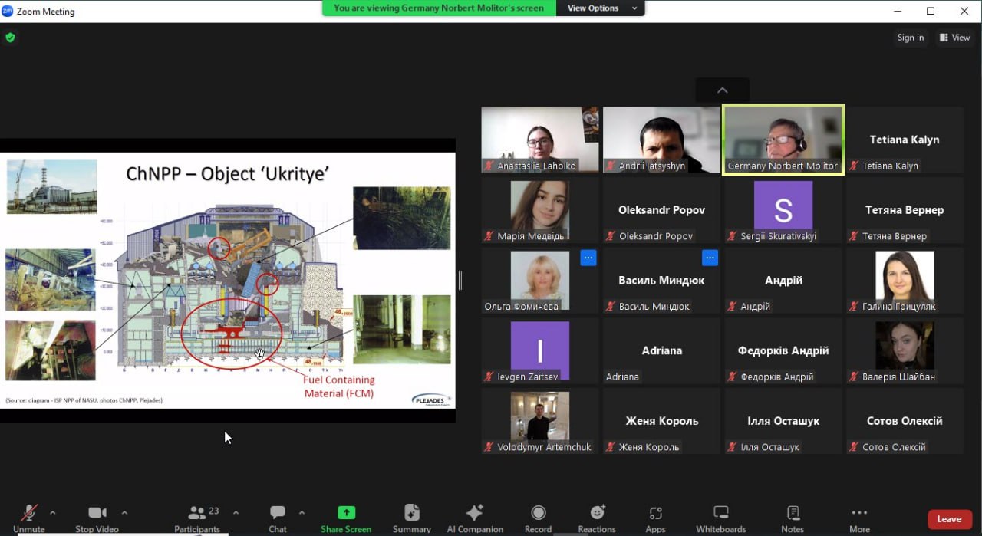
Task: Click the Sign in button
Action: click(x=911, y=38)
